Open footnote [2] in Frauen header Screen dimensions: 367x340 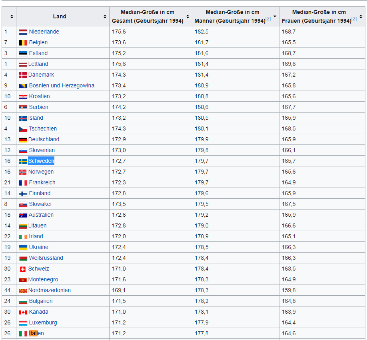click(x=354, y=19)
